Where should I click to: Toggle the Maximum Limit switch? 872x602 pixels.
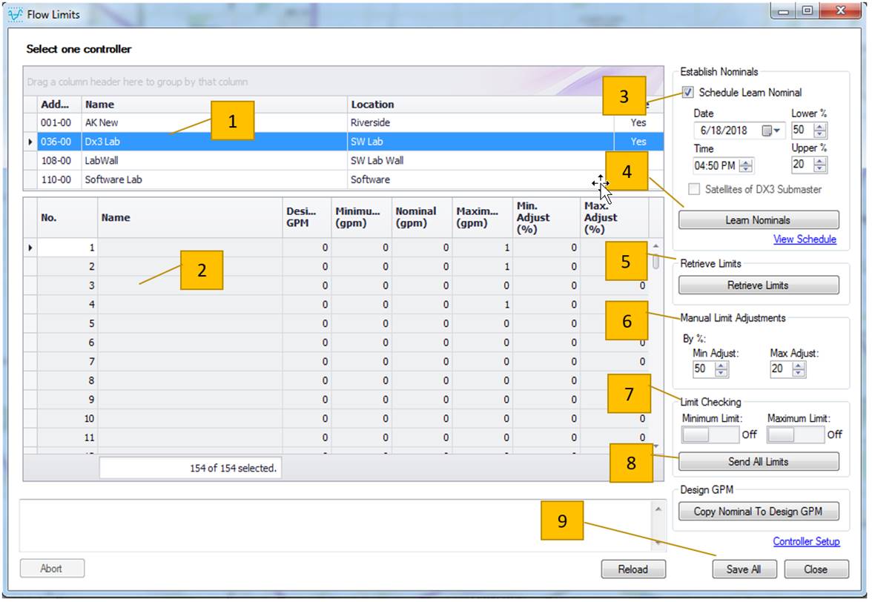(x=795, y=434)
